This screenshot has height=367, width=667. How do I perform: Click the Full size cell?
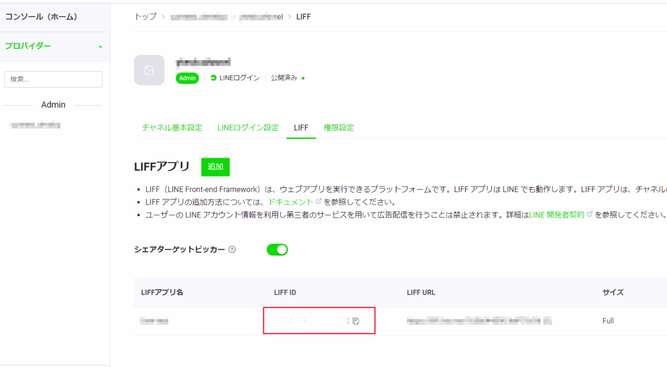point(608,321)
